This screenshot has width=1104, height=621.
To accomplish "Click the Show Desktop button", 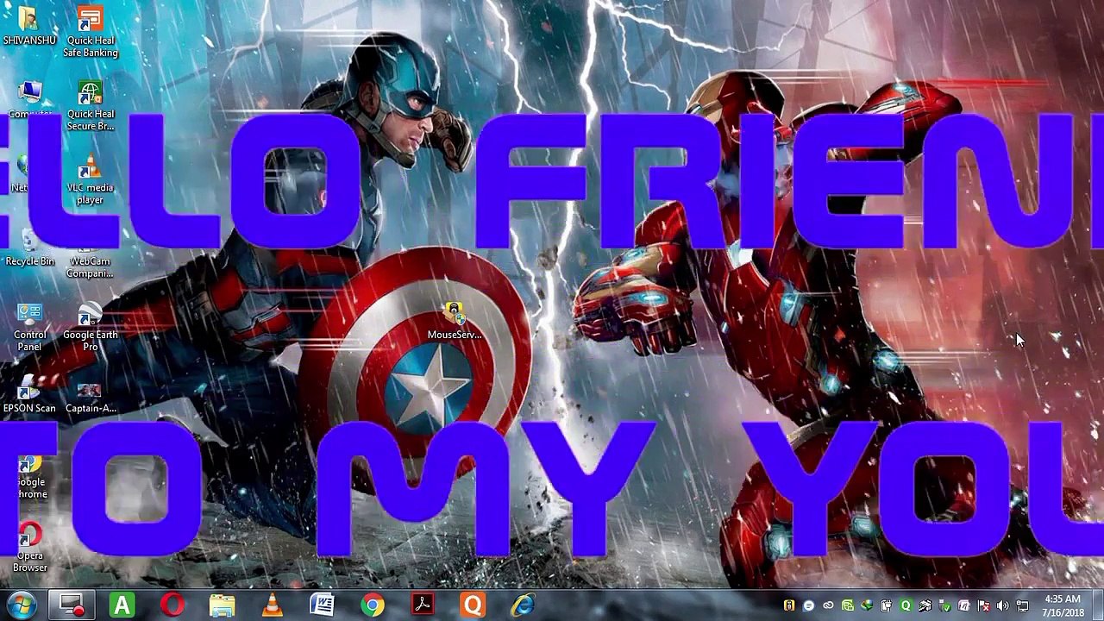I will pos(1097,605).
